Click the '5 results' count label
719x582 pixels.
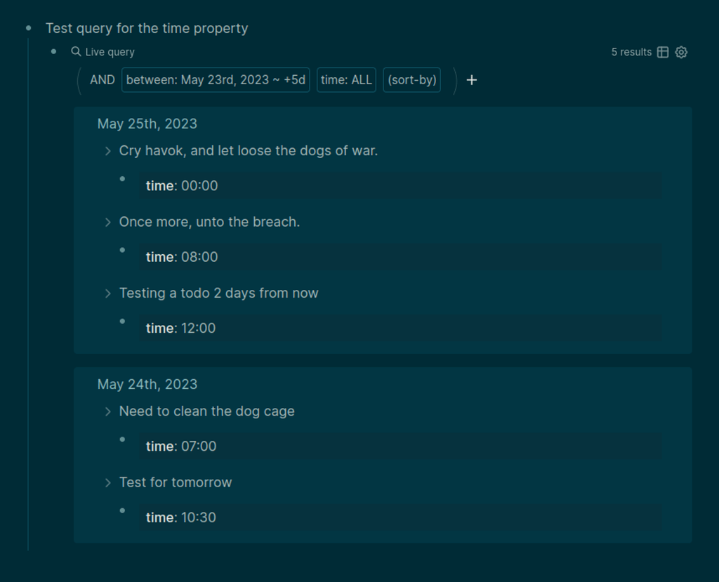click(631, 52)
